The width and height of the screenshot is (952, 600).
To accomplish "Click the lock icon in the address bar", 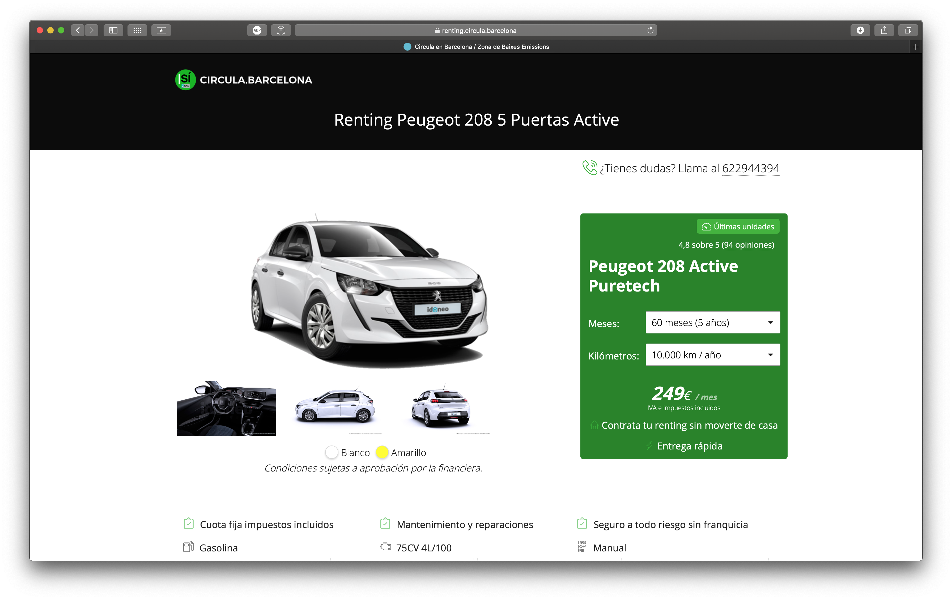I will [x=437, y=31].
